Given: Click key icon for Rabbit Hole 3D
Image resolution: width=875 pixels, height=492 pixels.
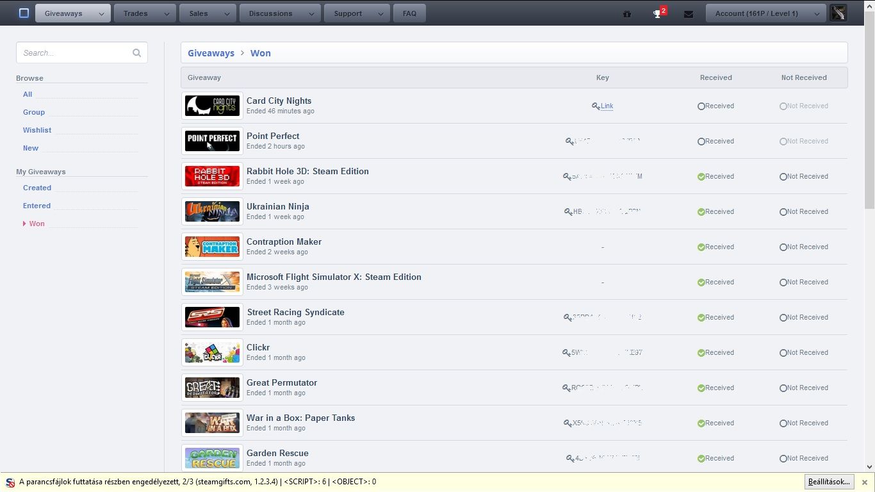Looking at the screenshot, I should (567, 177).
